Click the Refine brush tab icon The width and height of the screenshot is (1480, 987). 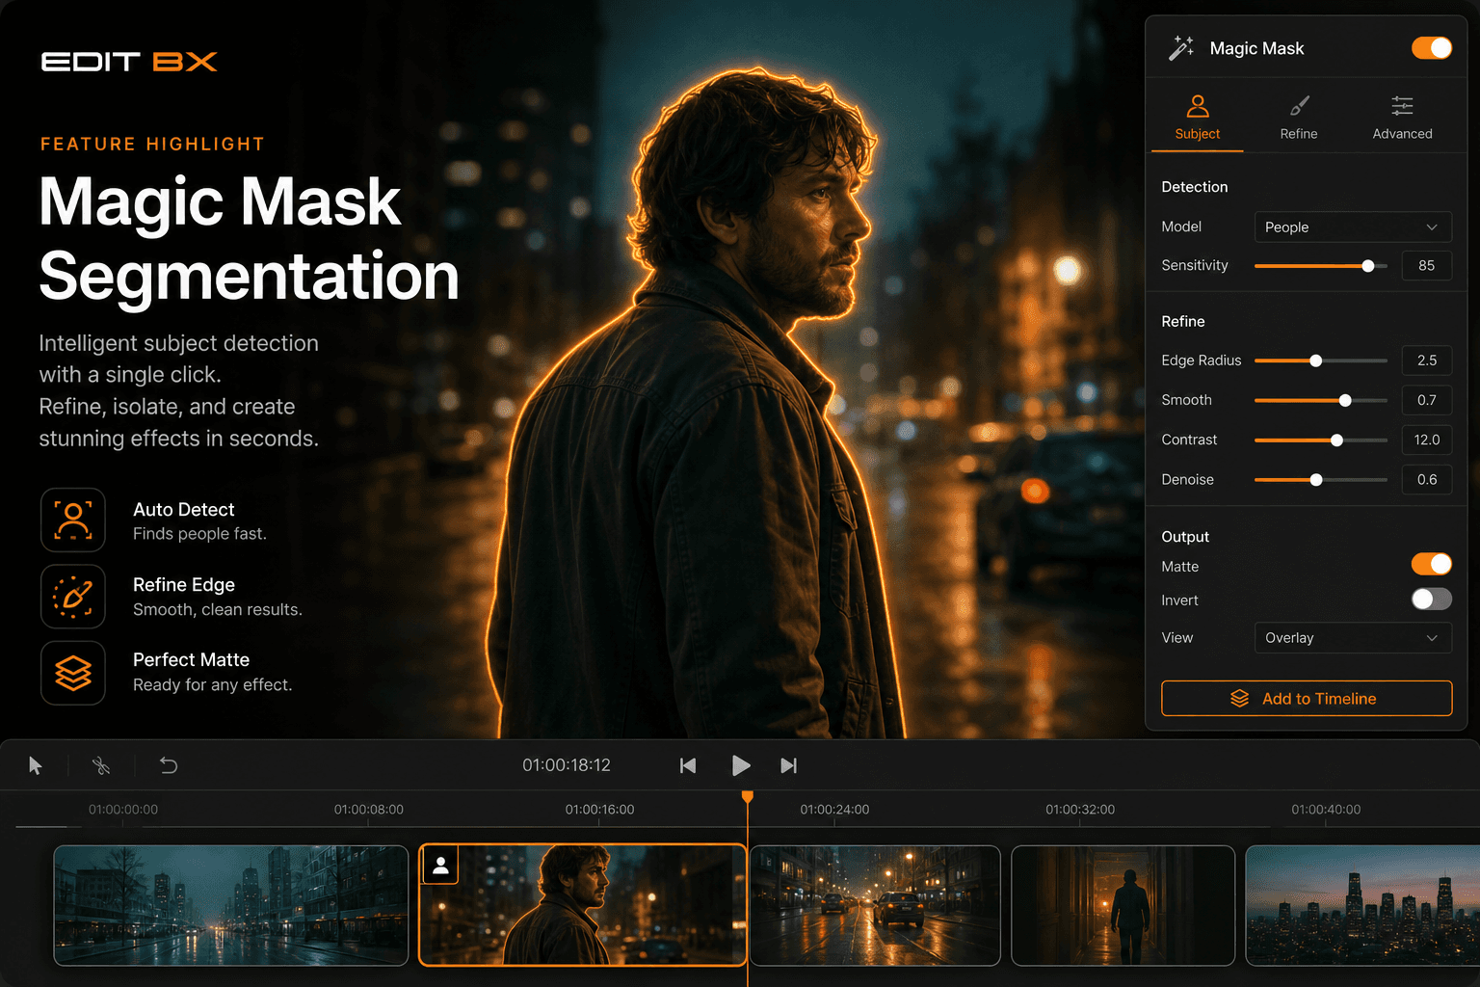[1299, 105]
